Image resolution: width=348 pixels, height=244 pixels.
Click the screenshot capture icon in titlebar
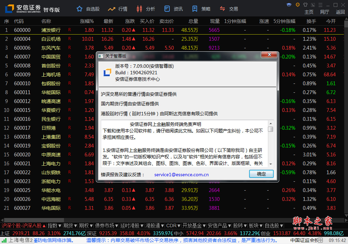313,5
